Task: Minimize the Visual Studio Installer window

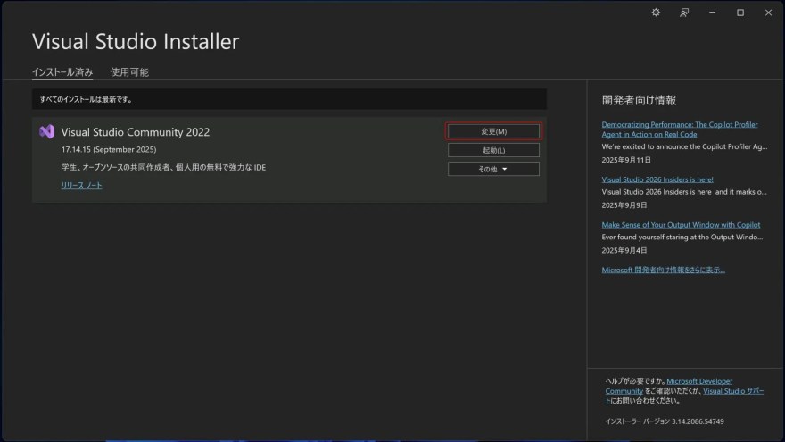Action: pyautogui.click(x=712, y=13)
